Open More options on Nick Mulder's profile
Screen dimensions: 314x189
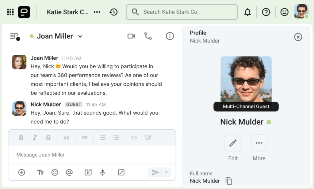click(x=259, y=143)
